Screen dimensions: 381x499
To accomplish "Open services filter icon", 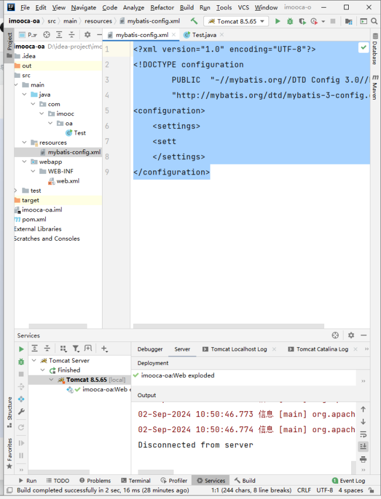I will click(x=76, y=349).
